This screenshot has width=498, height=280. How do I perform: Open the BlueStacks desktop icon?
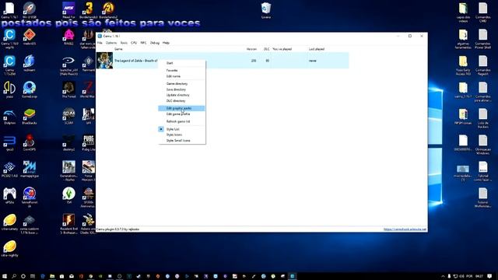pyautogui.click(x=30, y=116)
